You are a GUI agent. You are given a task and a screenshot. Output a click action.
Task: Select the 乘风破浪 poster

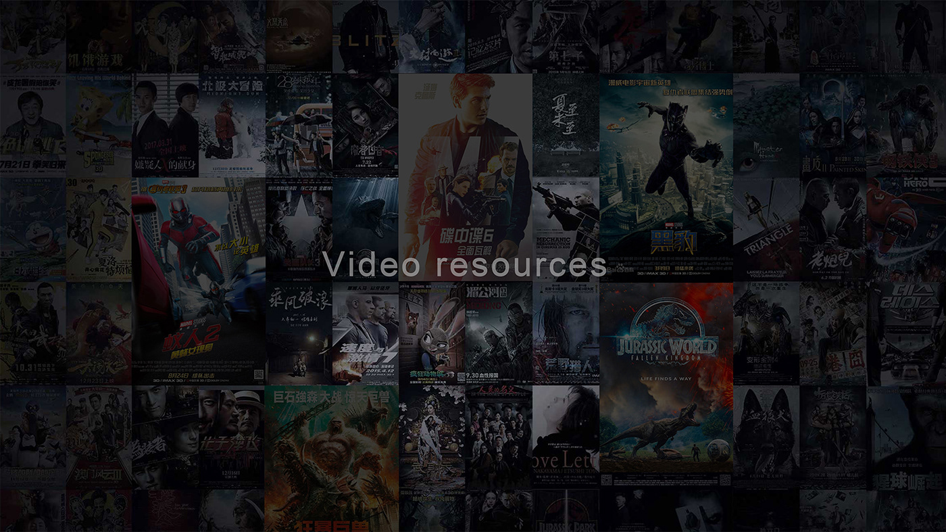298,333
